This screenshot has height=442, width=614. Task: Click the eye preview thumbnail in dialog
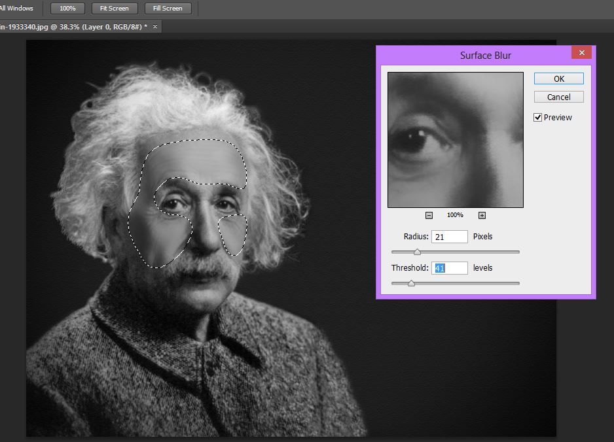pos(455,139)
